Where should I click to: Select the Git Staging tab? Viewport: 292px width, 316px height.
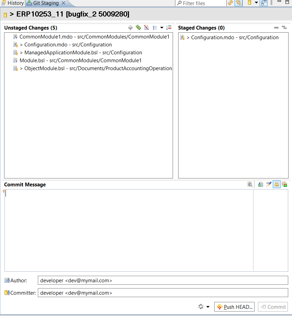point(45,3)
